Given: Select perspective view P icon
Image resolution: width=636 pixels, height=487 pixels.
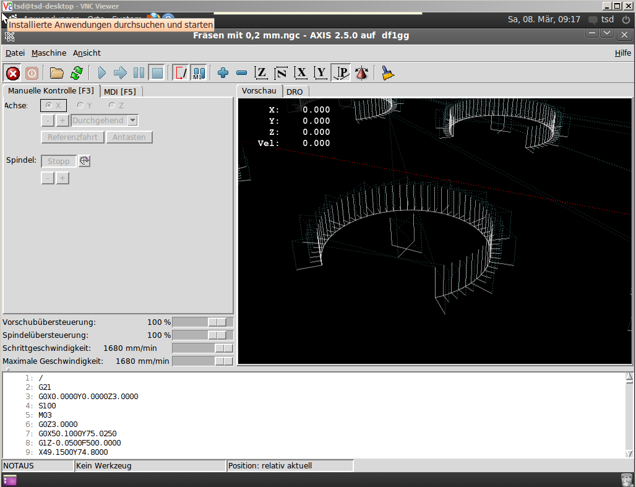Looking at the screenshot, I should (x=341, y=74).
